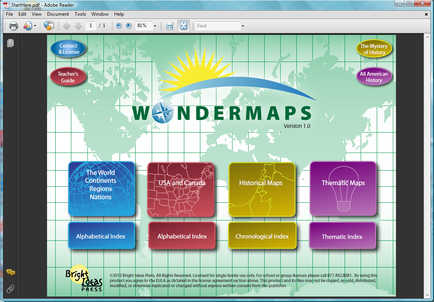Screen dimensions: 434x302
Task: Expand the Collaborate dropdown arrow
Action: tap(35, 26)
